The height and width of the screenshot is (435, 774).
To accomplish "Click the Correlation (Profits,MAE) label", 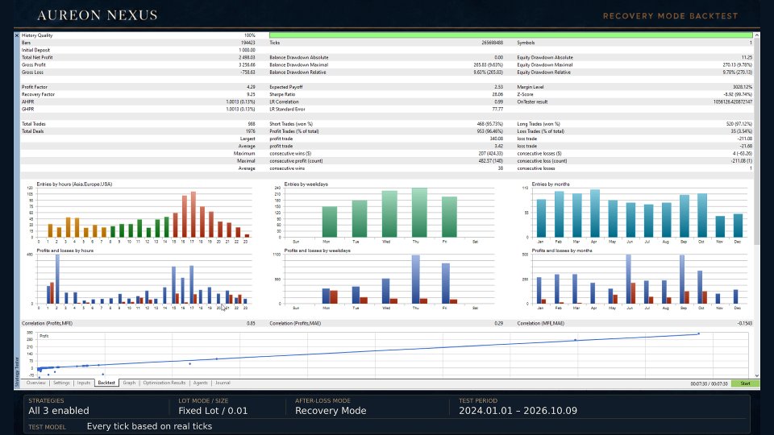I will coord(295,324).
